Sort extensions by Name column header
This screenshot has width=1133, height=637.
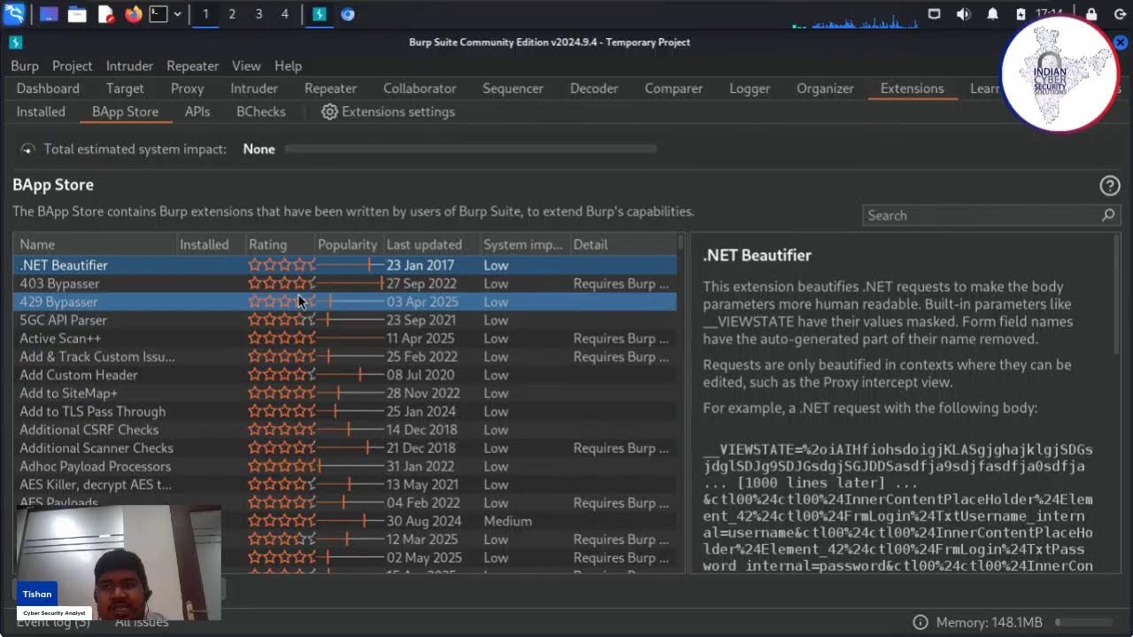click(x=94, y=244)
